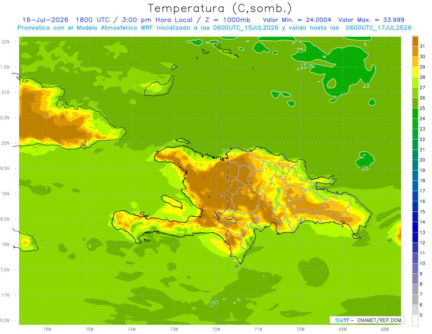Click the "75W" longitude axis label

pyautogui.click(x=90, y=329)
